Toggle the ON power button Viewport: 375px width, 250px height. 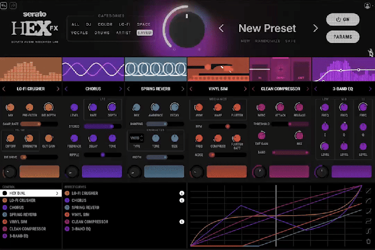click(343, 19)
